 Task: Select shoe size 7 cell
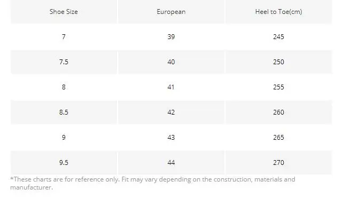click(64, 37)
